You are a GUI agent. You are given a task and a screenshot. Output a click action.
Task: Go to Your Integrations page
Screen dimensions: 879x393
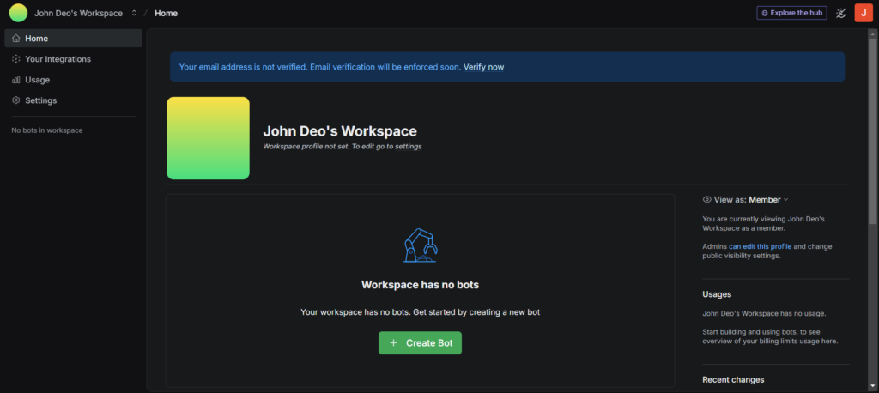pos(58,59)
